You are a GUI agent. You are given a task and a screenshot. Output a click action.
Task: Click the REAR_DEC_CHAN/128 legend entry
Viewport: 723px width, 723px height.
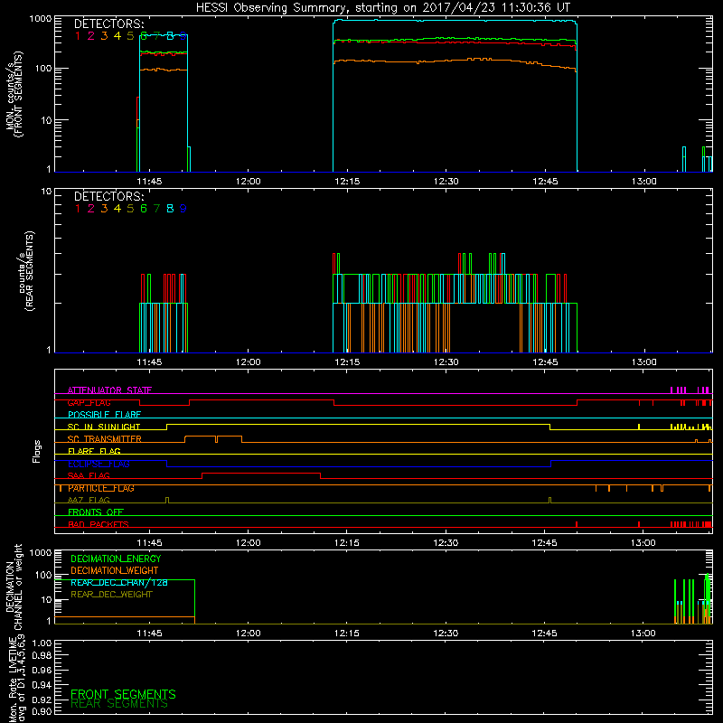(x=119, y=583)
